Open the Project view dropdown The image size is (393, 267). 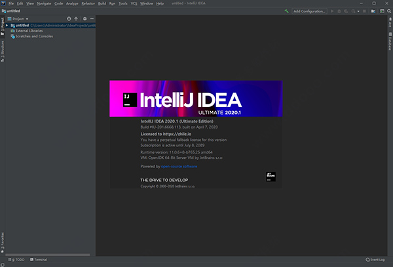18,19
